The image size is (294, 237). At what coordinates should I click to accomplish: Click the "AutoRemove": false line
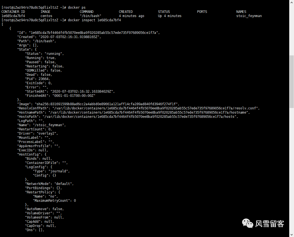(44, 209)
